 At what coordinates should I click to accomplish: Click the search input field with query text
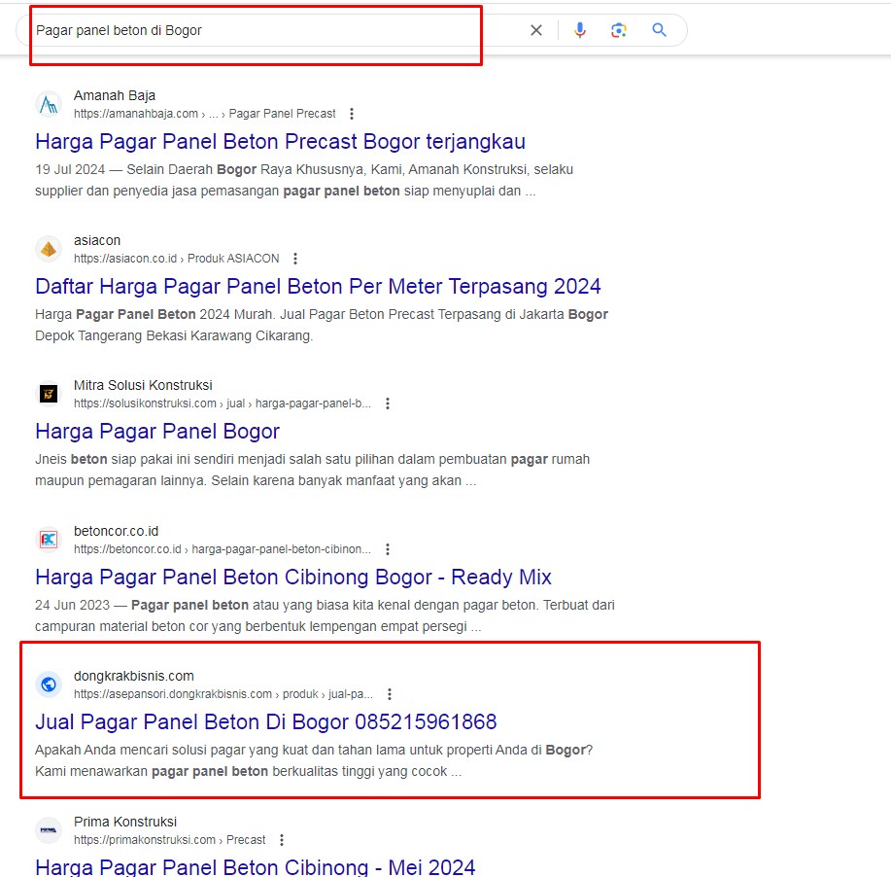[272, 30]
